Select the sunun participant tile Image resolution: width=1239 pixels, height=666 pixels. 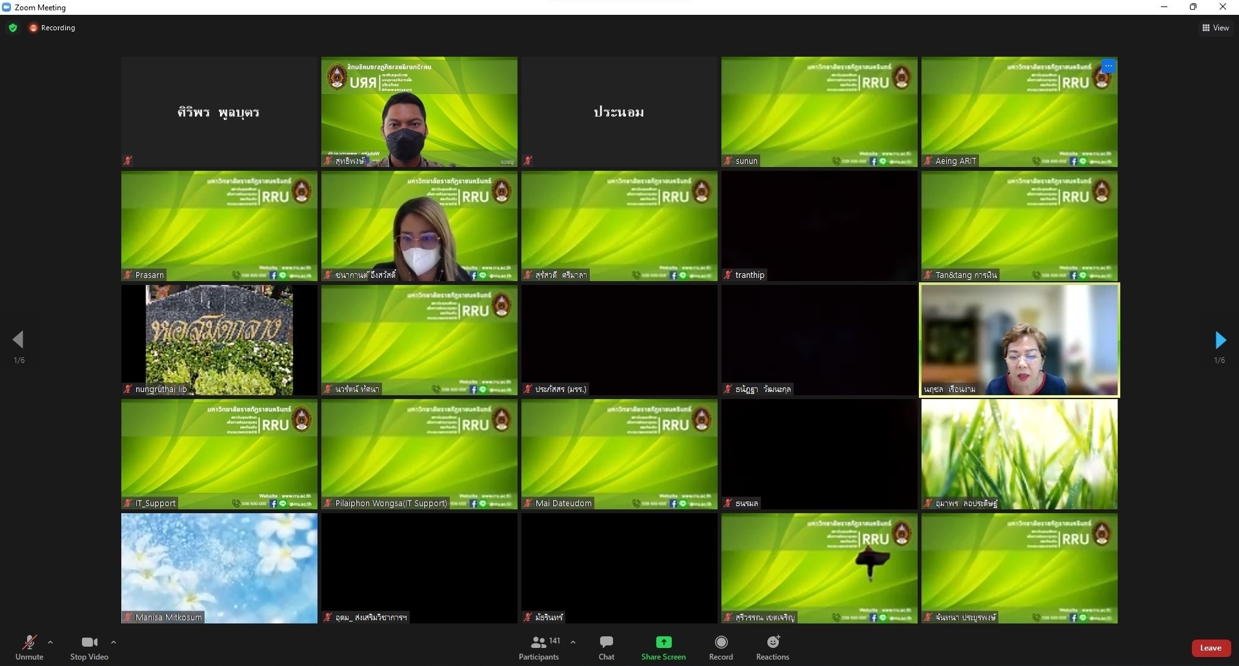tap(820, 112)
